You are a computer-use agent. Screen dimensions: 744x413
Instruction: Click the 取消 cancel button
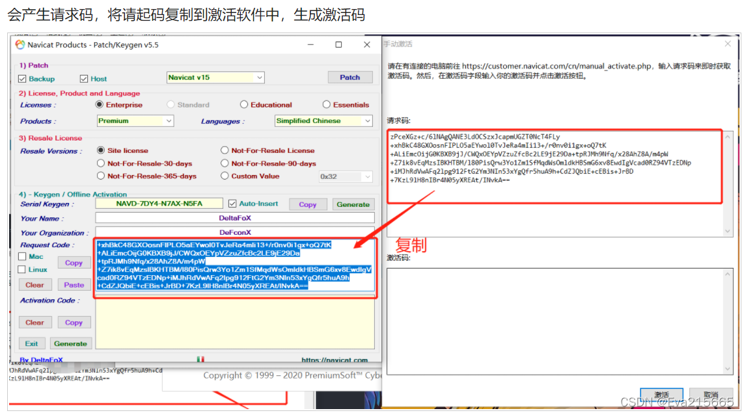(711, 395)
